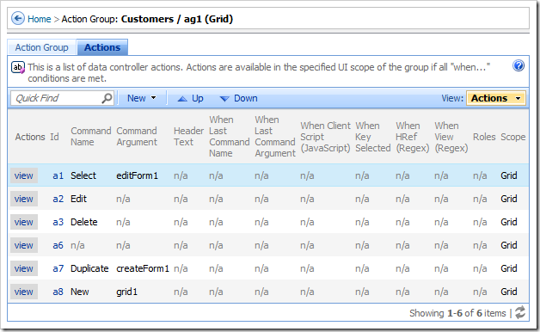Switch to the Action Group tab
The image size is (540, 332).
click(41, 47)
